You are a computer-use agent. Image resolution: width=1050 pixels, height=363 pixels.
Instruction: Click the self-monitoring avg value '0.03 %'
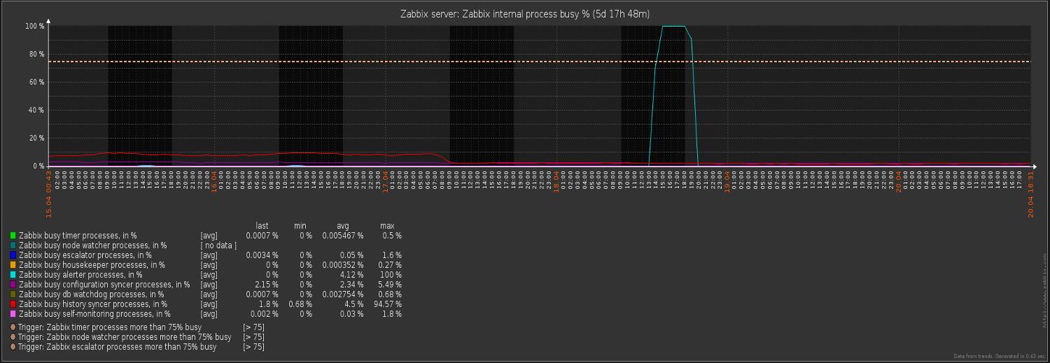(351, 314)
